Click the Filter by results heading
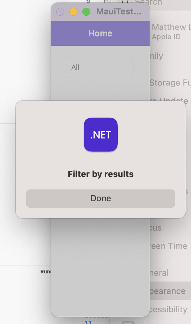This screenshot has width=191, height=324. (x=100, y=174)
